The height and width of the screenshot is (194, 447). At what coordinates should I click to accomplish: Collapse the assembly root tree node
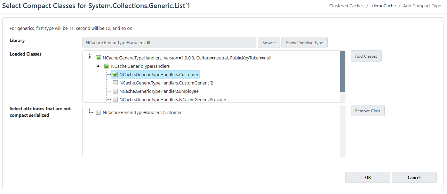point(90,57)
